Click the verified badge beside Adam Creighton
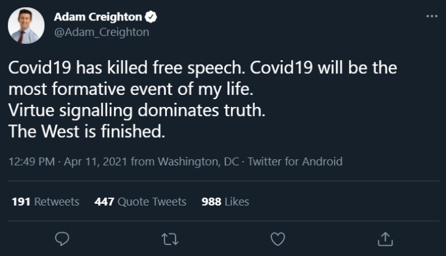 click(154, 17)
